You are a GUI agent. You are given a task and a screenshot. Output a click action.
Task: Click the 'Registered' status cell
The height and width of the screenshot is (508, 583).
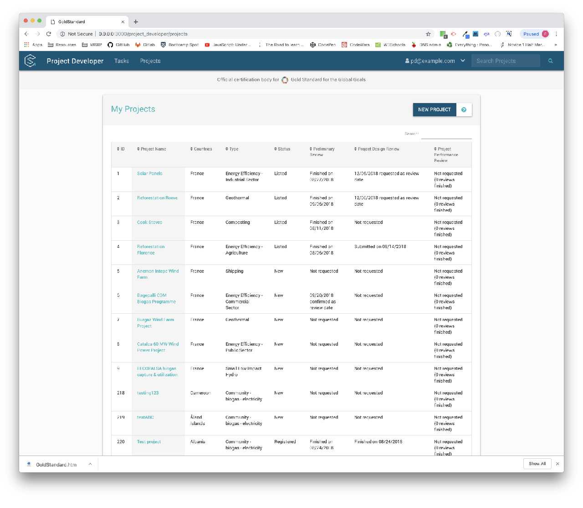(x=285, y=442)
